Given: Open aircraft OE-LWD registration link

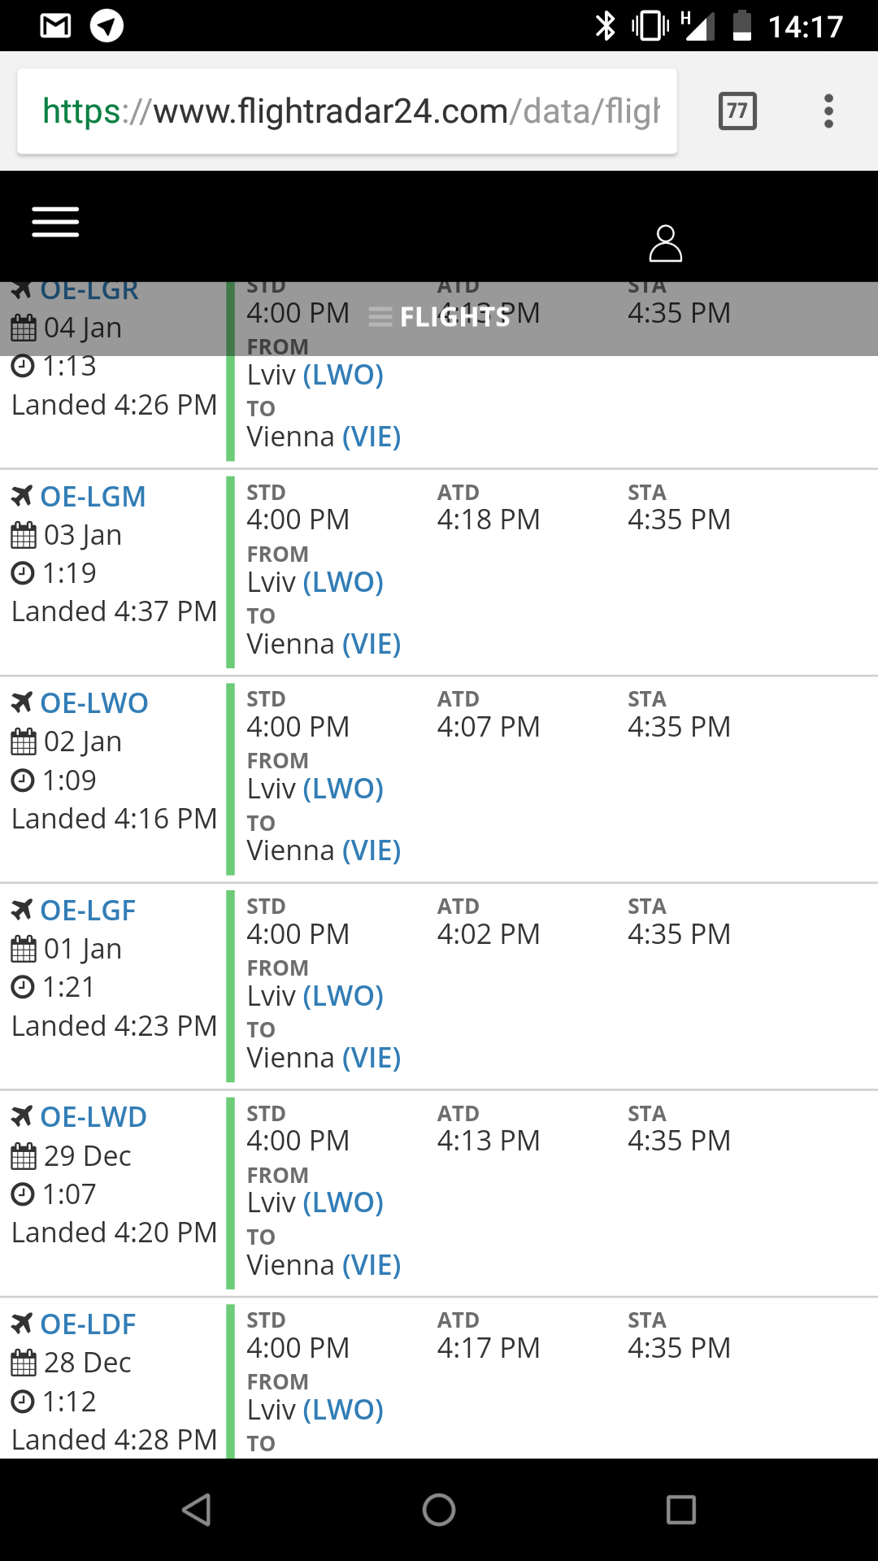Looking at the screenshot, I should (93, 1117).
